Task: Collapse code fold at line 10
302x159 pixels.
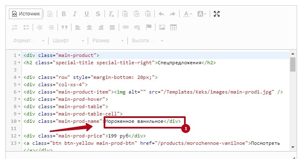Action: click(x=19, y=121)
